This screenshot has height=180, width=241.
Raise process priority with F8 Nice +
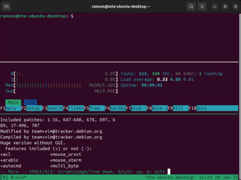click(x=157, y=108)
